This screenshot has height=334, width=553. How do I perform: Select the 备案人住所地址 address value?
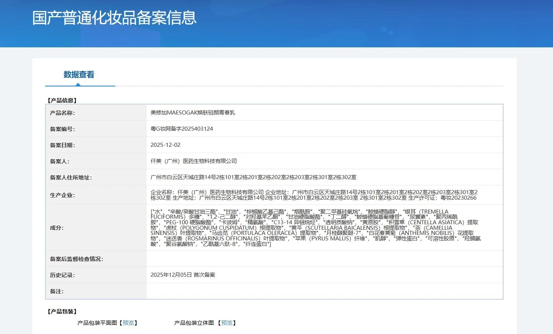point(253,177)
